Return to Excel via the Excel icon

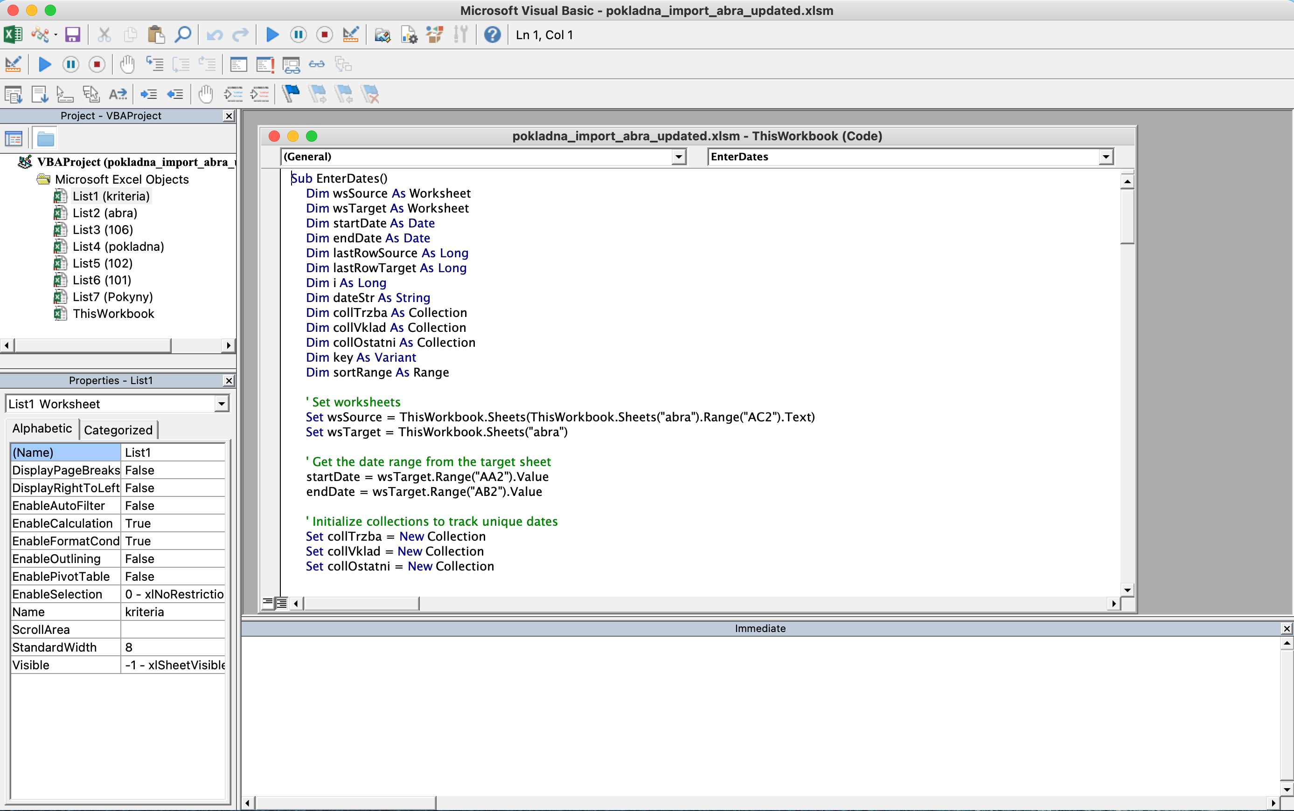[x=13, y=35]
